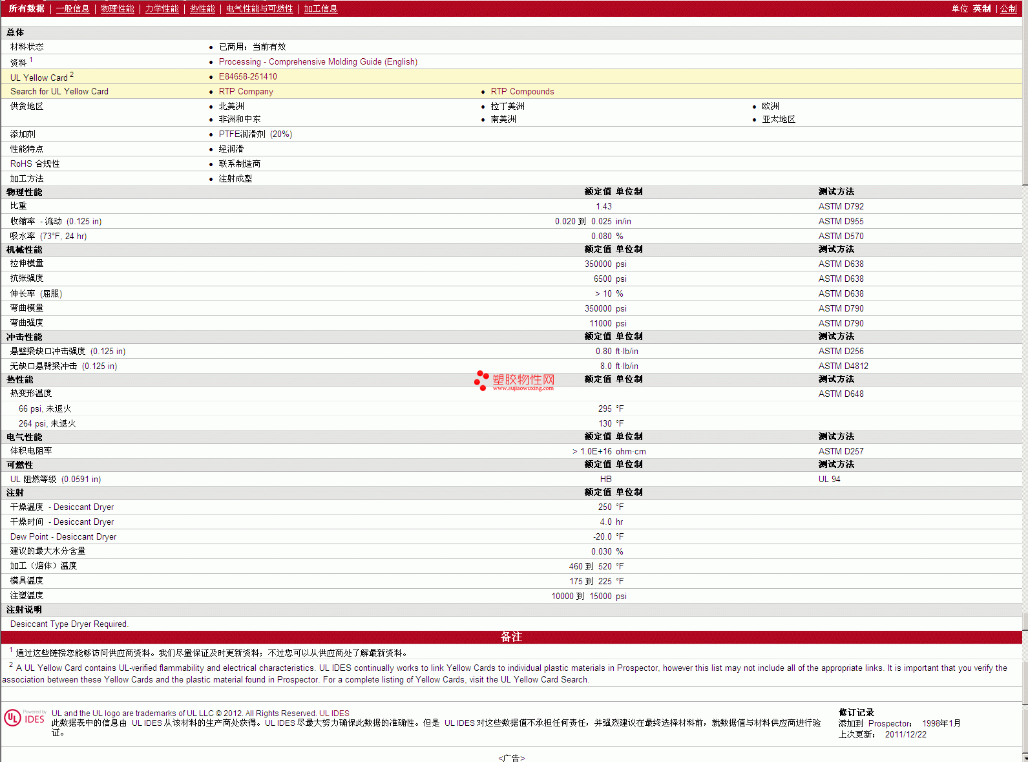Click the ASTM D256 test method

click(x=841, y=351)
